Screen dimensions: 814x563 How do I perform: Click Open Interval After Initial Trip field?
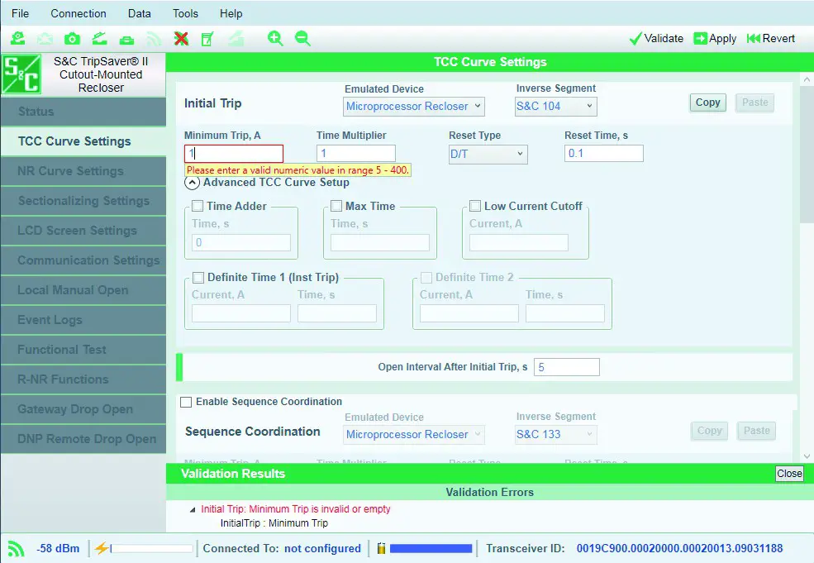[x=566, y=367]
